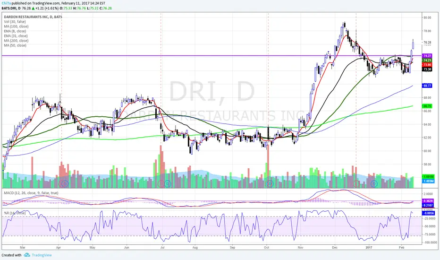
Task: Click the high price H:76.76
Action: point(79,8)
